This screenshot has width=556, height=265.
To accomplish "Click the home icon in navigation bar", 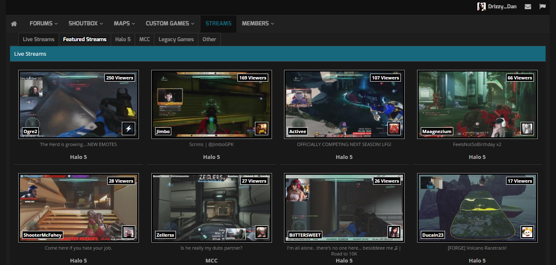I will click(14, 24).
